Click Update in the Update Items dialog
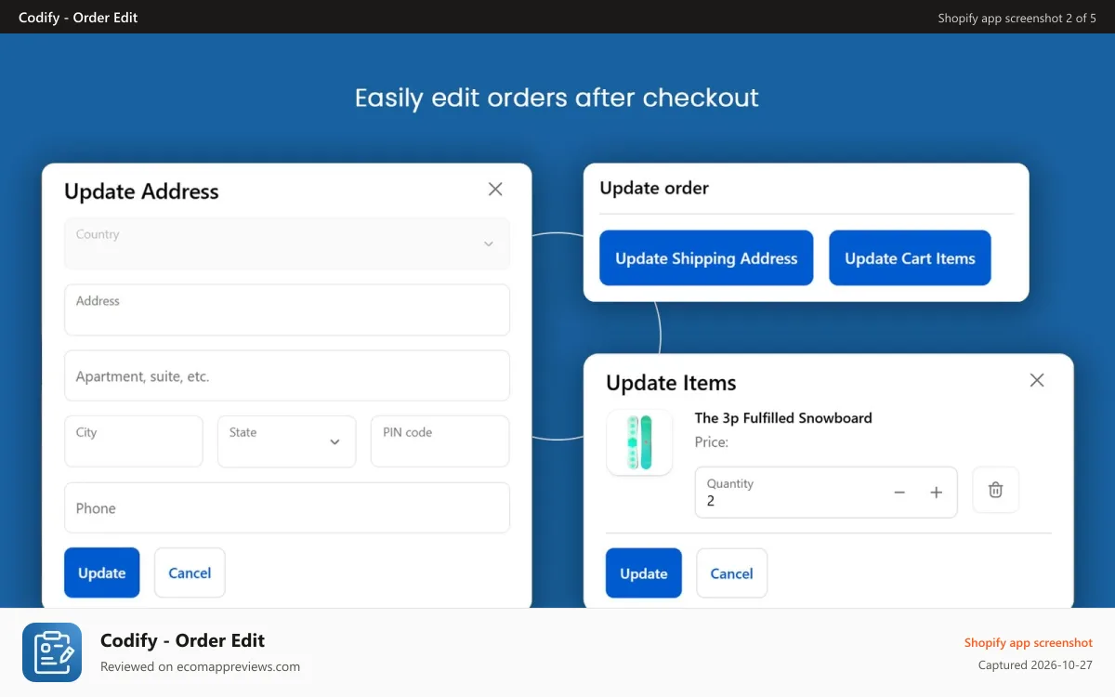 point(644,573)
